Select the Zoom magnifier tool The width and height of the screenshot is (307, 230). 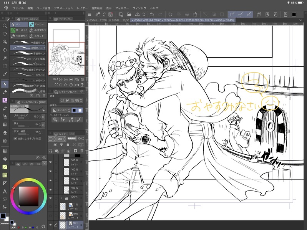[x=5, y=26]
